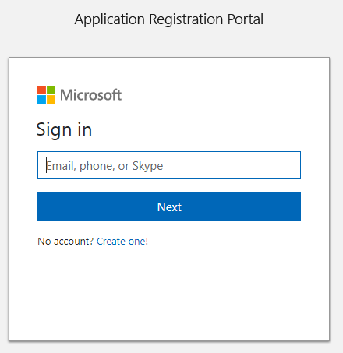
Task: Click the word Email in the placeholder
Action: [61, 166]
